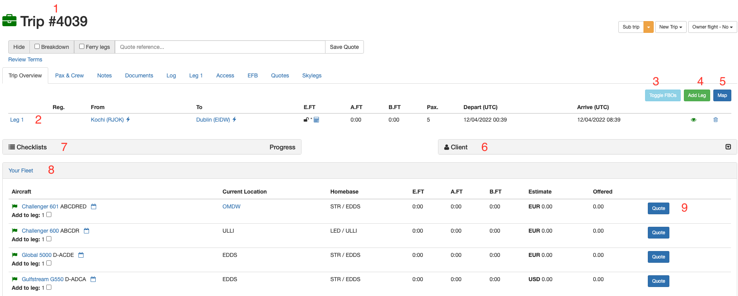Screen dimensions: 738x296
Task: Click the unlock icon in Leg 1 row
Action: (x=306, y=120)
